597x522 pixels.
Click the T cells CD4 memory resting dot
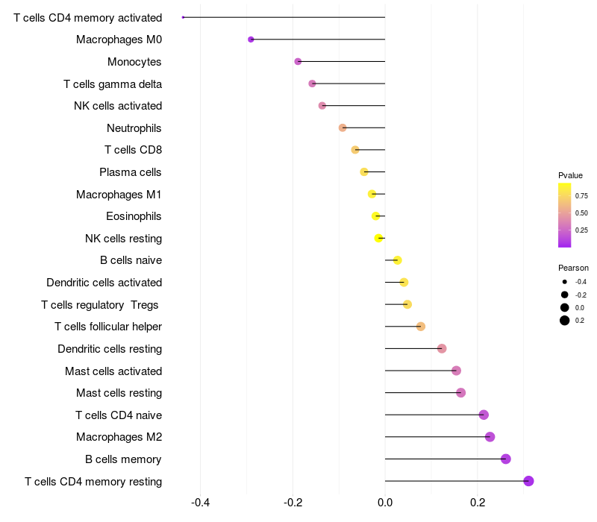529,481
